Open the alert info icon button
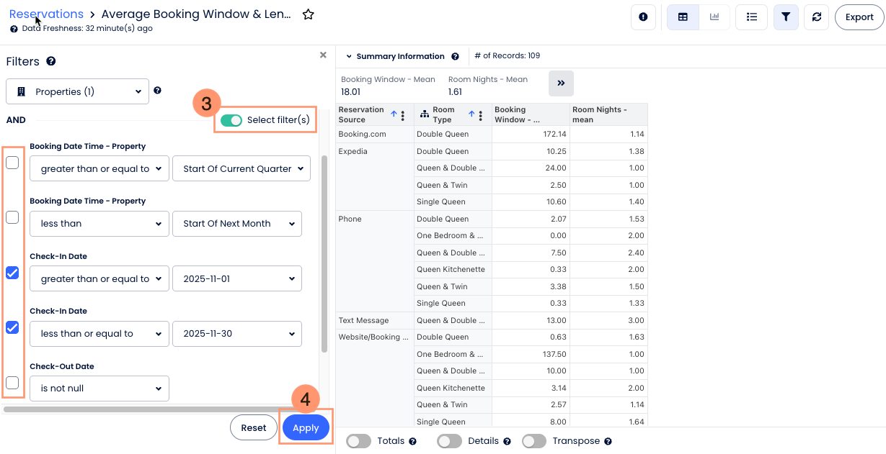This screenshot has width=886, height=454. (643, 17)
